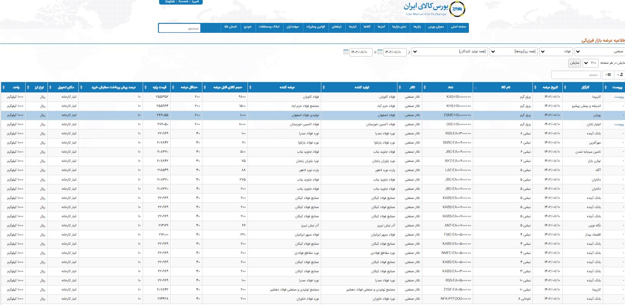This screenshot has width=625, height=305.
Task: Open قوانین ومقررات menu item
Action: (x=315, y=27)
